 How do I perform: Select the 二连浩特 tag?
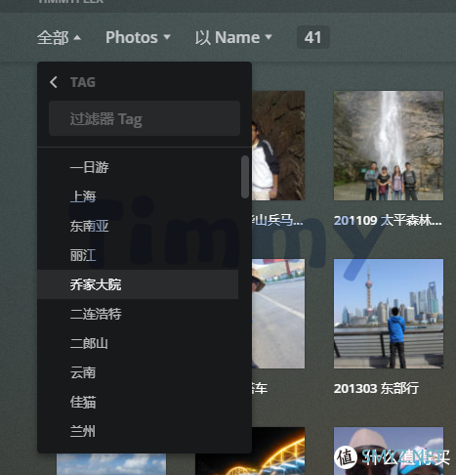click(138, 314)
